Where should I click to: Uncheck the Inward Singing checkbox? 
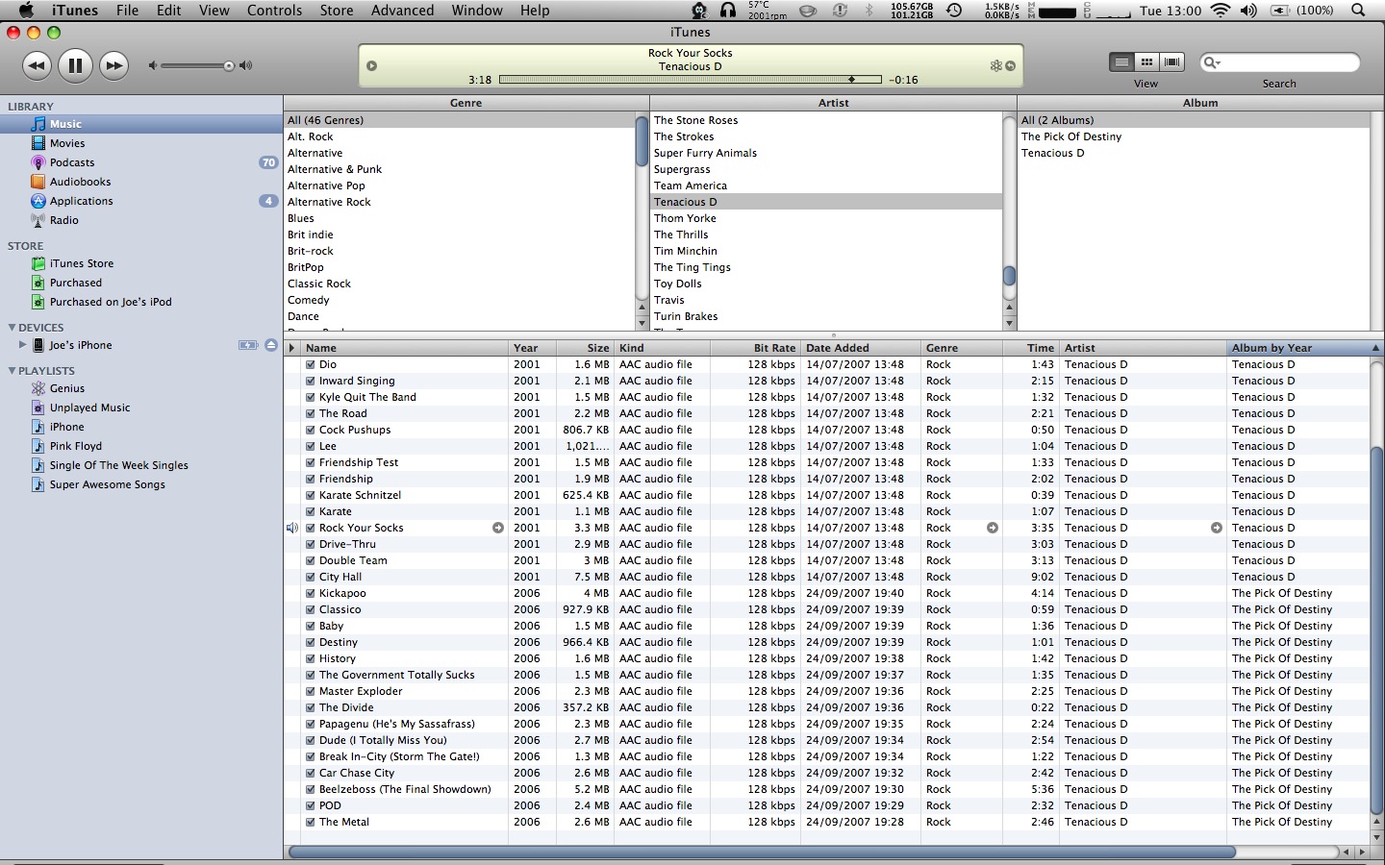click(x=311, y=382)
